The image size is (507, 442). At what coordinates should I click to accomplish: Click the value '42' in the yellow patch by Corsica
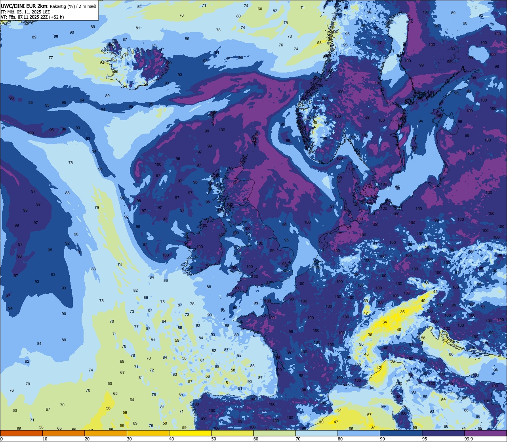[x=379, y=368]
